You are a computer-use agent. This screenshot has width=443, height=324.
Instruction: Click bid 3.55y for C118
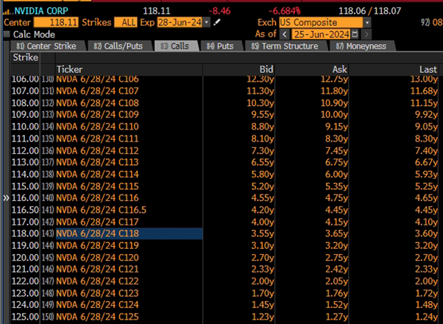tap(263, 233)
